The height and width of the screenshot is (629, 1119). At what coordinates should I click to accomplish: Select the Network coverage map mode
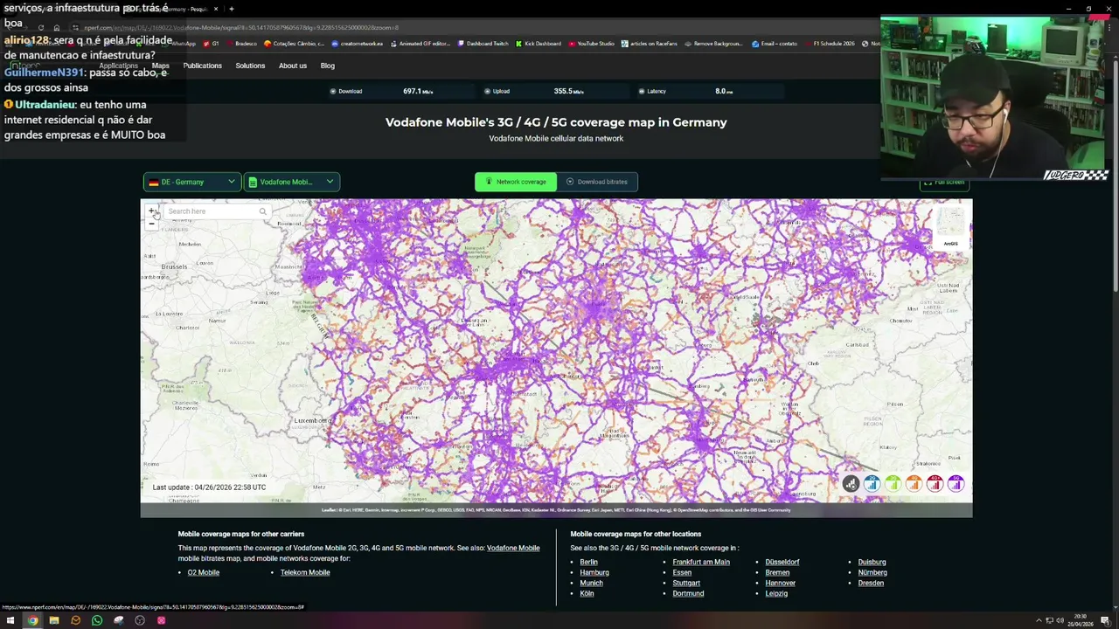pyautogui.click(x=516, y=182)
